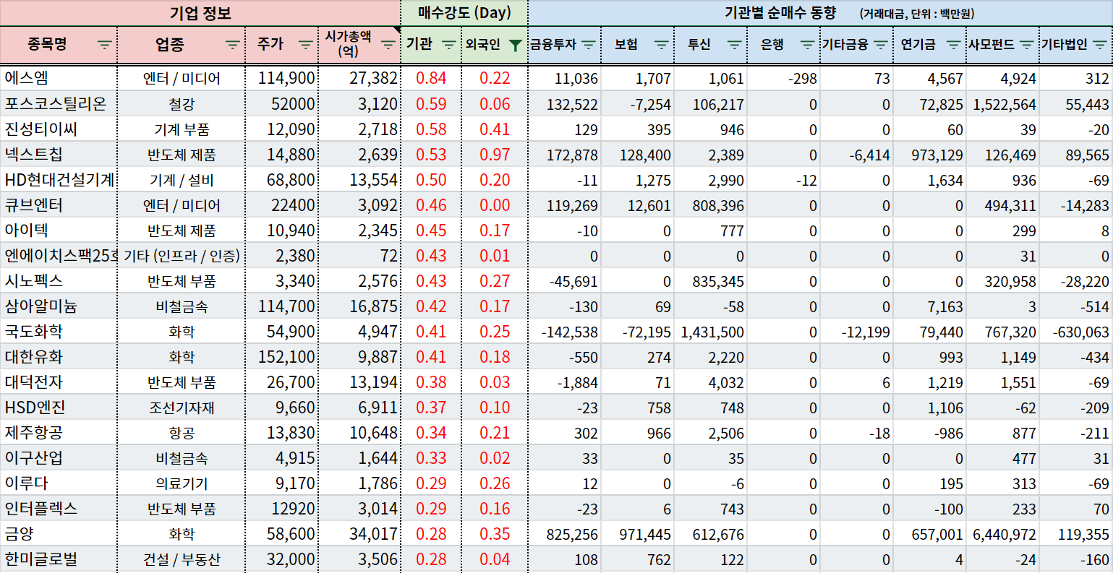Select the 넥스트칩 stock name cell
The width and height of the screenshot is (1113, 573).
pyautogui.click(x=59, y=154)
